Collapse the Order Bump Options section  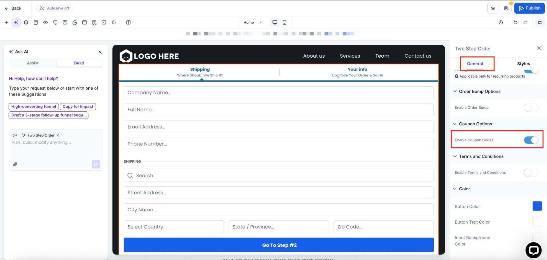pyautogui.click(x=455, y=91)
